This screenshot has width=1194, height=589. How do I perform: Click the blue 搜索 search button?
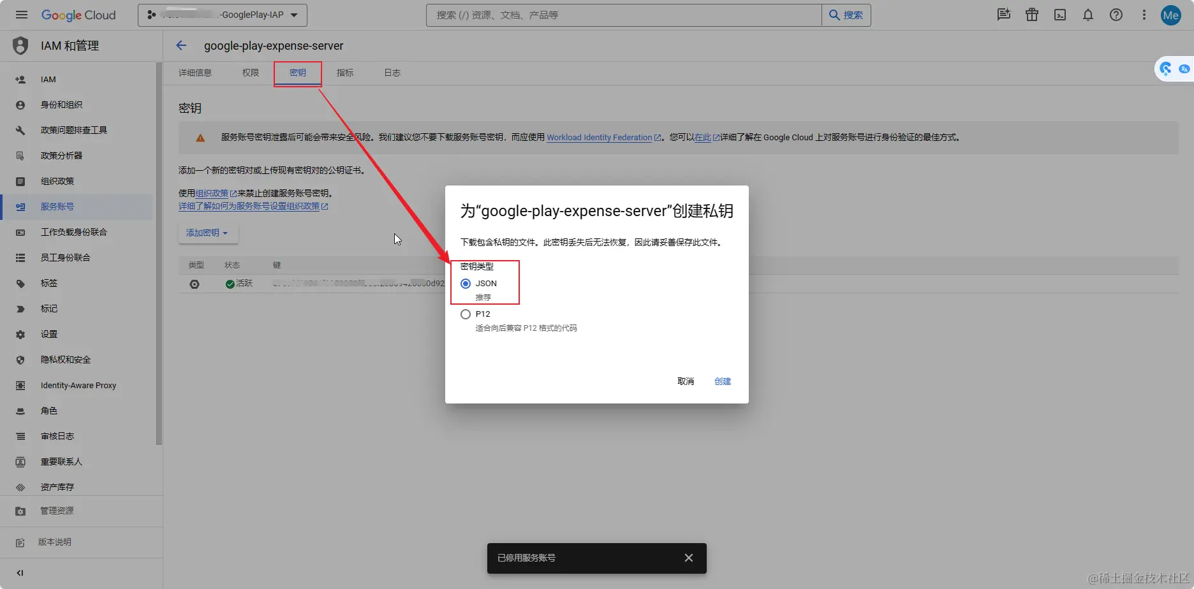[846, 15]
